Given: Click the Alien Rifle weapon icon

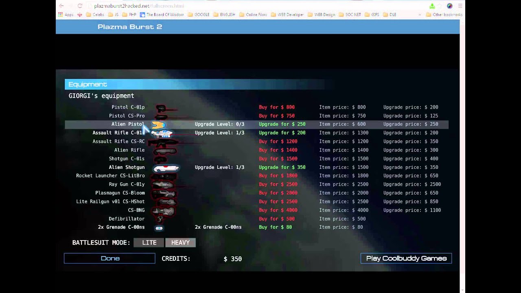Looking at the screenshot, I should coord(164,151).
